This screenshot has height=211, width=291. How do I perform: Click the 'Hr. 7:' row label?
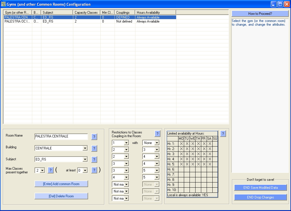pyautogui.click(x=173, y=175)
